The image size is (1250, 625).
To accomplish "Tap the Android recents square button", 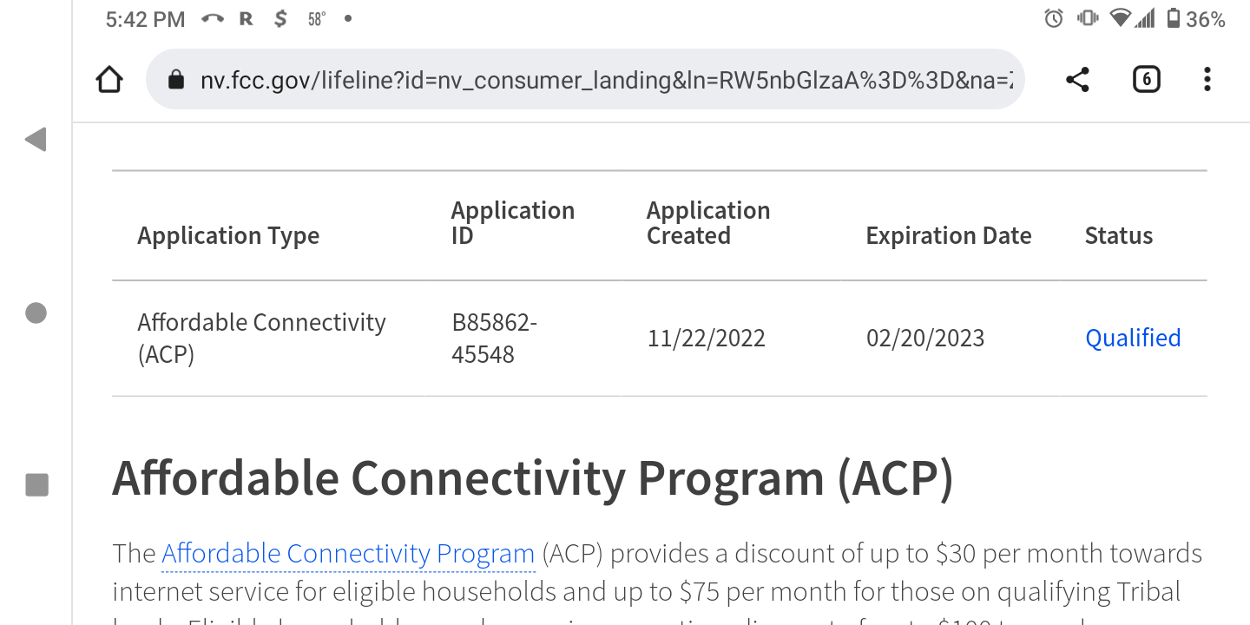I will pos(36,484).
